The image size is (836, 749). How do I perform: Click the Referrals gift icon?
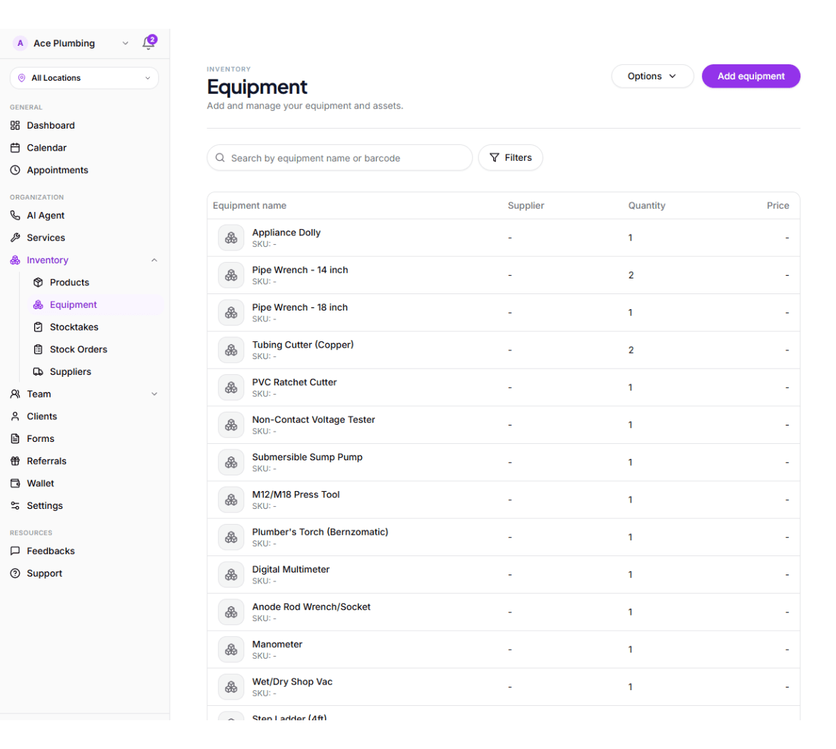[15, 461]
